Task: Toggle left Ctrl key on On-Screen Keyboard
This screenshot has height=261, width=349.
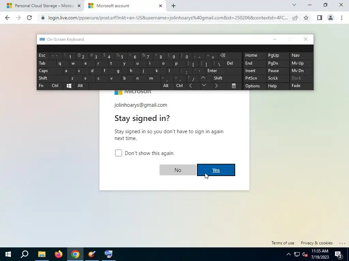Action: [x=56, y=86]
